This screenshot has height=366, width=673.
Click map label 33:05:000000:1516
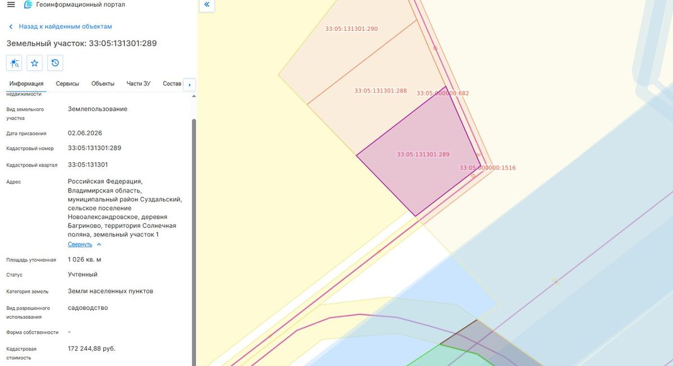tap(488, 168)
